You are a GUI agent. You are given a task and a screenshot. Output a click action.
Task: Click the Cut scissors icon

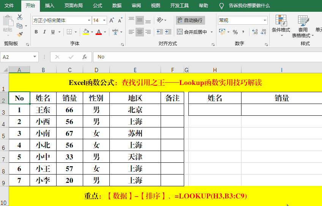pos(20,17)
